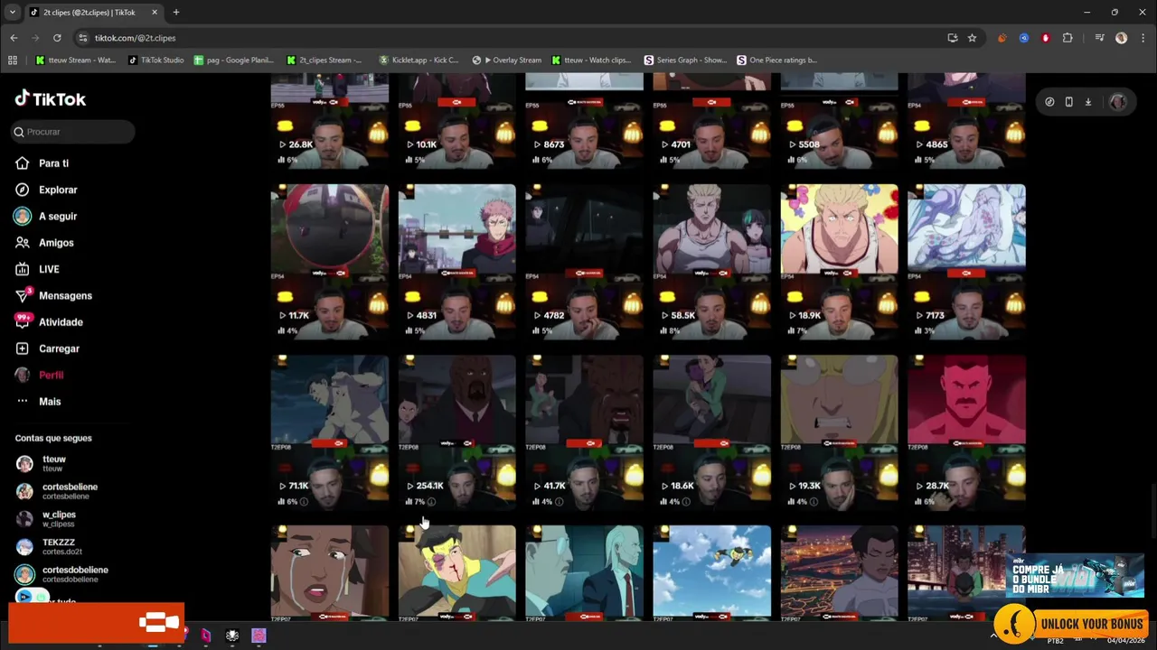
Task: Go to Explorar
Action: 46,190
